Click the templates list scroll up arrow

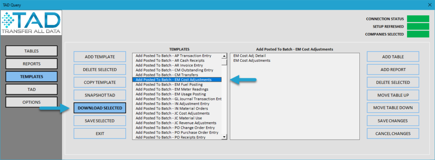pos(224,56)
